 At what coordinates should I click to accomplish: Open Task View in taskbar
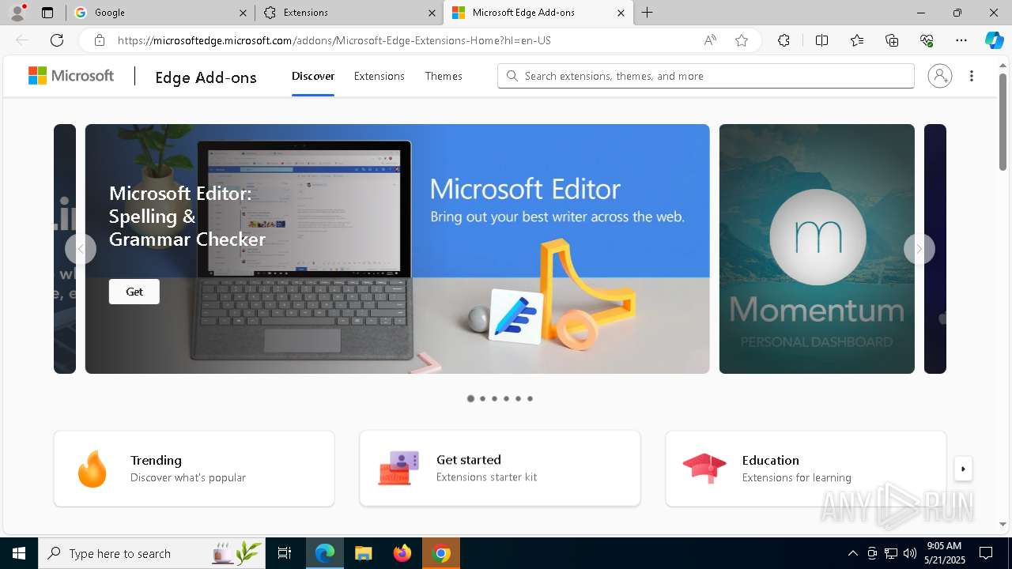click(x=285, y=553)
